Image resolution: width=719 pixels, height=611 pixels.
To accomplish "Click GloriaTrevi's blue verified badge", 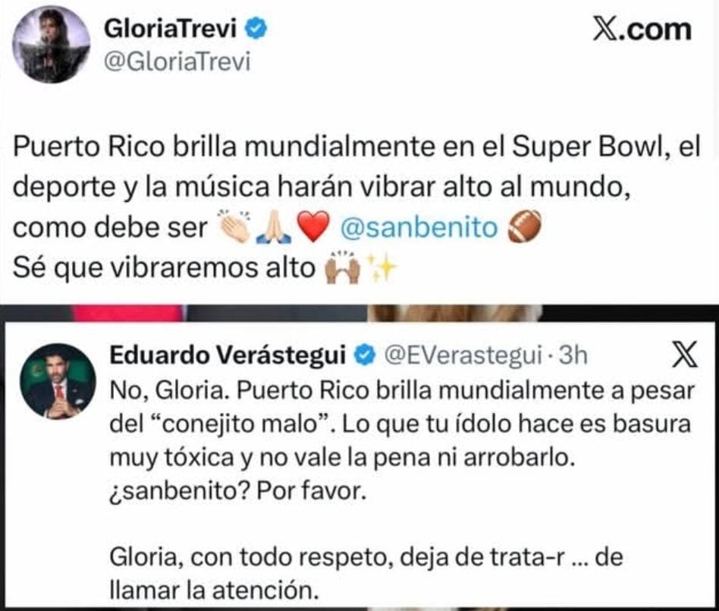I will click(256, 28).
